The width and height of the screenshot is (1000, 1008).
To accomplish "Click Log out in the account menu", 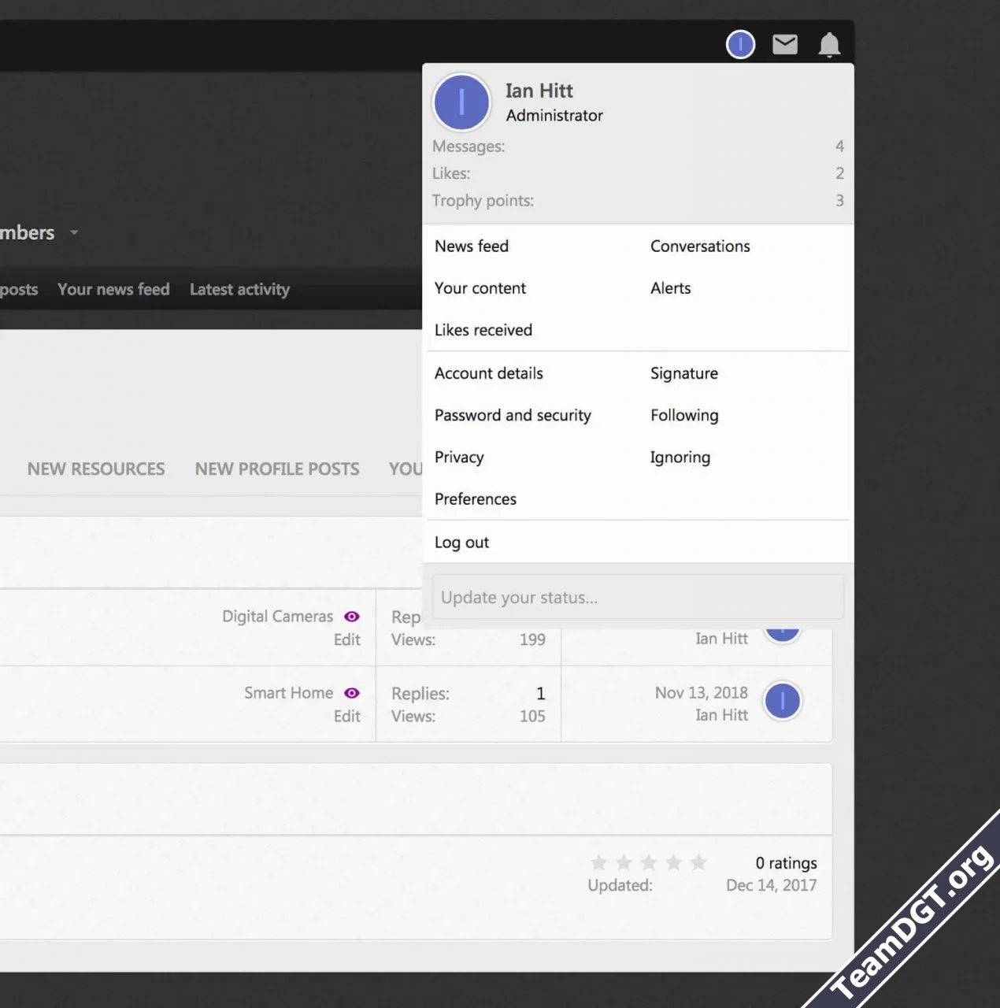I will pos(461,543).
